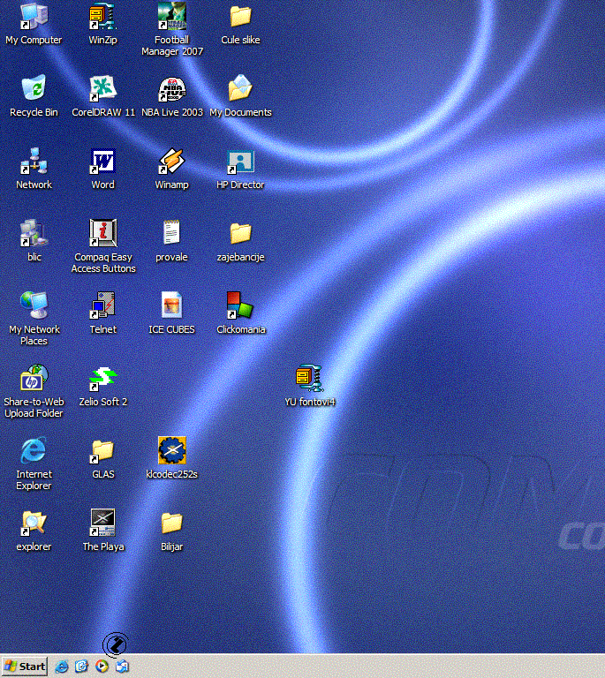The image size is (605, 678).
Task: Open CorelDRAW 11 from the desktop
Action: click(x=102, y=89)
